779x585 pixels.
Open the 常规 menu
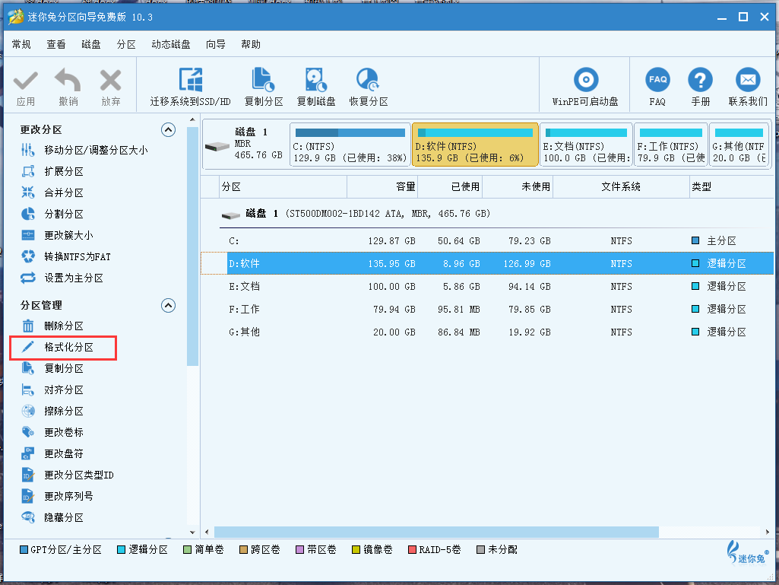click(x=21, y=44)
